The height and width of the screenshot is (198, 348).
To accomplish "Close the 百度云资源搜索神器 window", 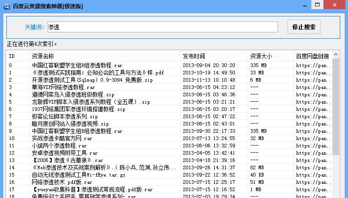I will click(x=335, y=5).
